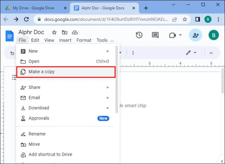Star the Alphr Doc document

pyautogui.click(x=54, y=33)
